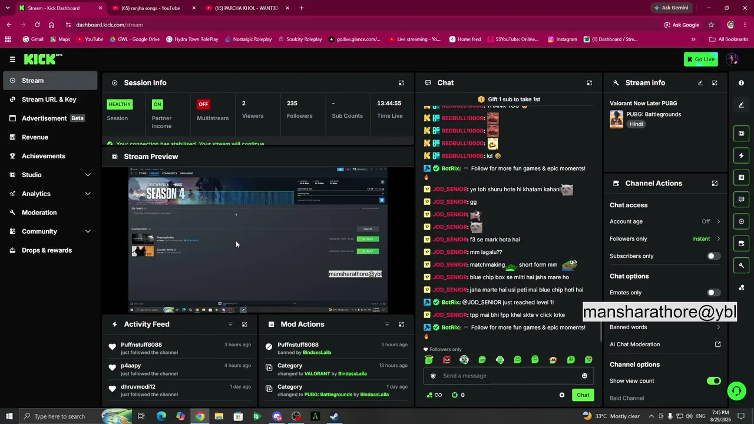
Task: Toggle the play circle widget in right sidebar
Action: click(x=741, y=221)
